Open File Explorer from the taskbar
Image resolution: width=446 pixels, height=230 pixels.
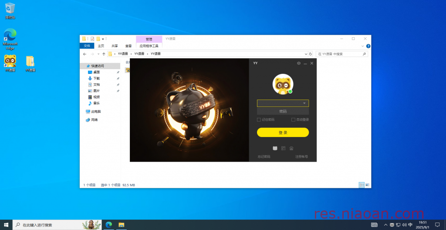point(122,225)
